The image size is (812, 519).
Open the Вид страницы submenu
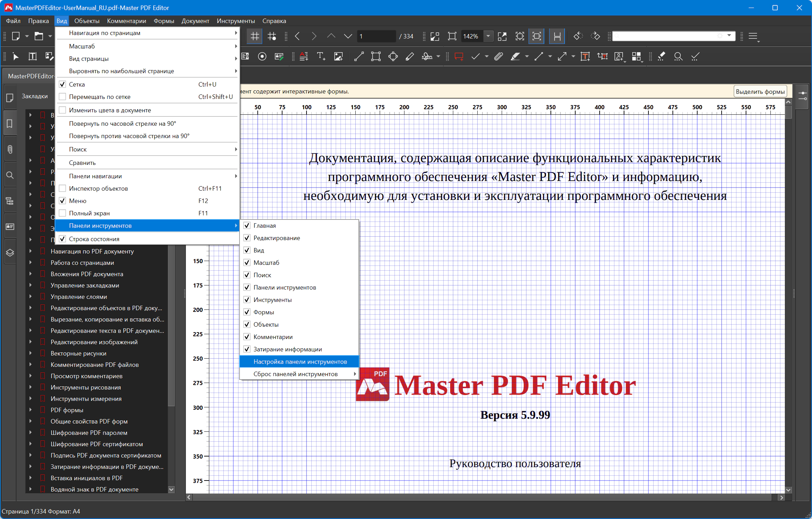pyautogui.click(x=147, y=58)
